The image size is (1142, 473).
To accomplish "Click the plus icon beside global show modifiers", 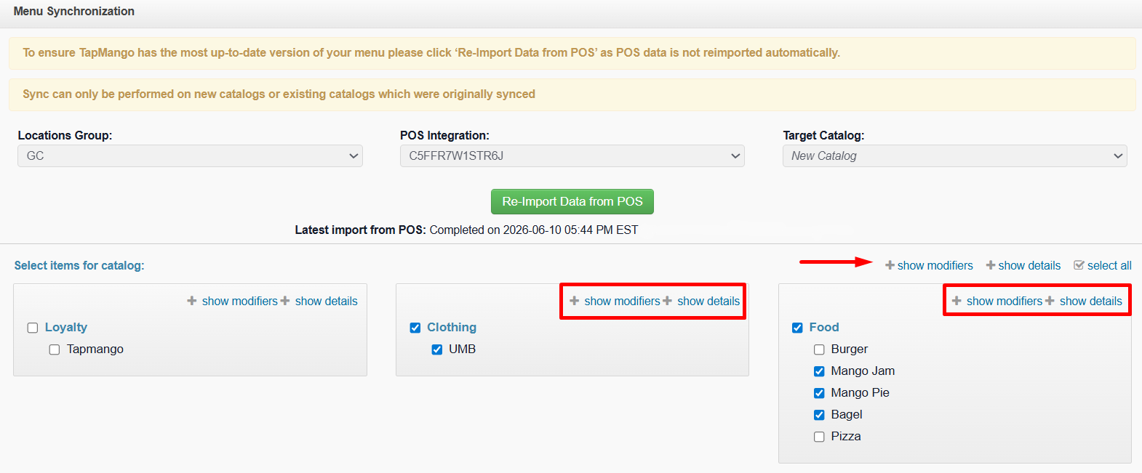I will [890, 265].
